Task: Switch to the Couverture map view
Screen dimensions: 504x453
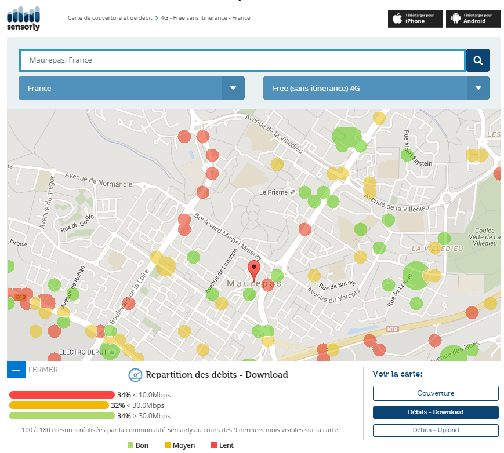Action: 435,393
